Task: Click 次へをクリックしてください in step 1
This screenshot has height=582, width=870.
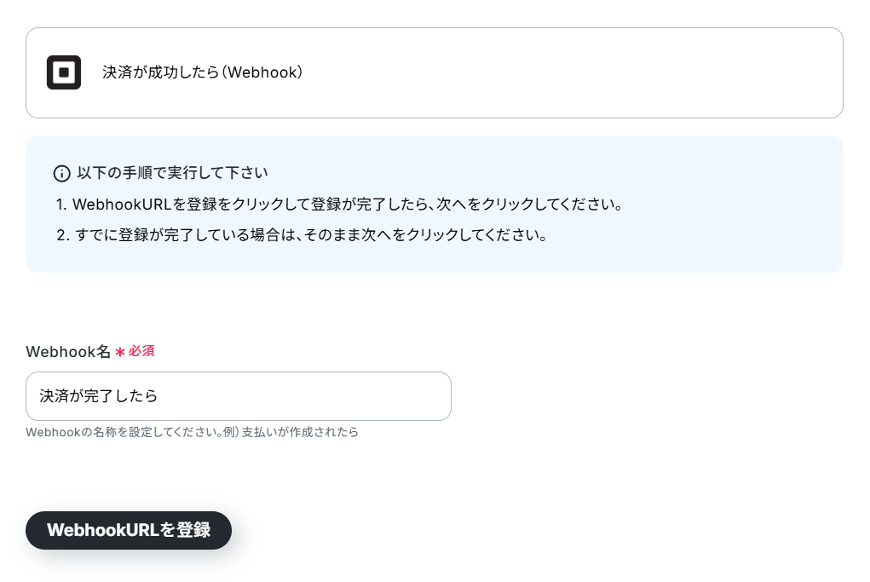Action: pos(530,205)
